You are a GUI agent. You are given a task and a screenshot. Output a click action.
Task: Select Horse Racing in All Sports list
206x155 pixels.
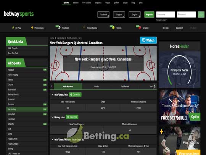pos(27,75)
